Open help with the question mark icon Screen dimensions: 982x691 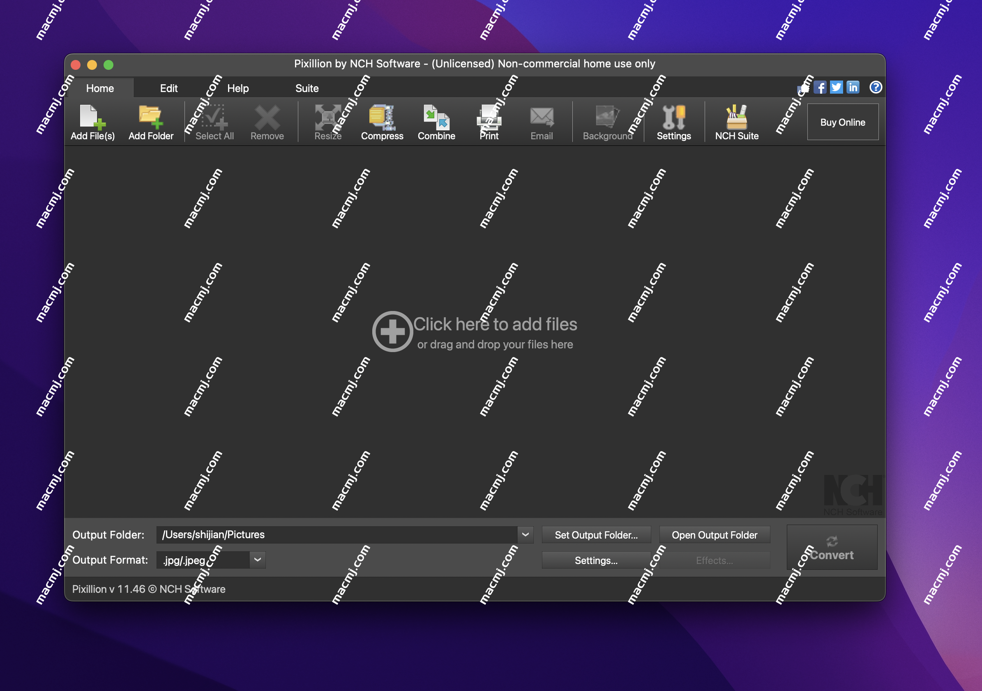point(876,87)
